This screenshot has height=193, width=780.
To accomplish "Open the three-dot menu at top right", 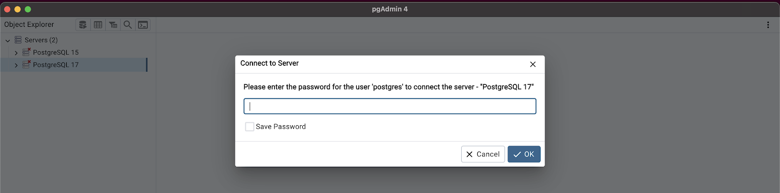I will pos(768,24).
